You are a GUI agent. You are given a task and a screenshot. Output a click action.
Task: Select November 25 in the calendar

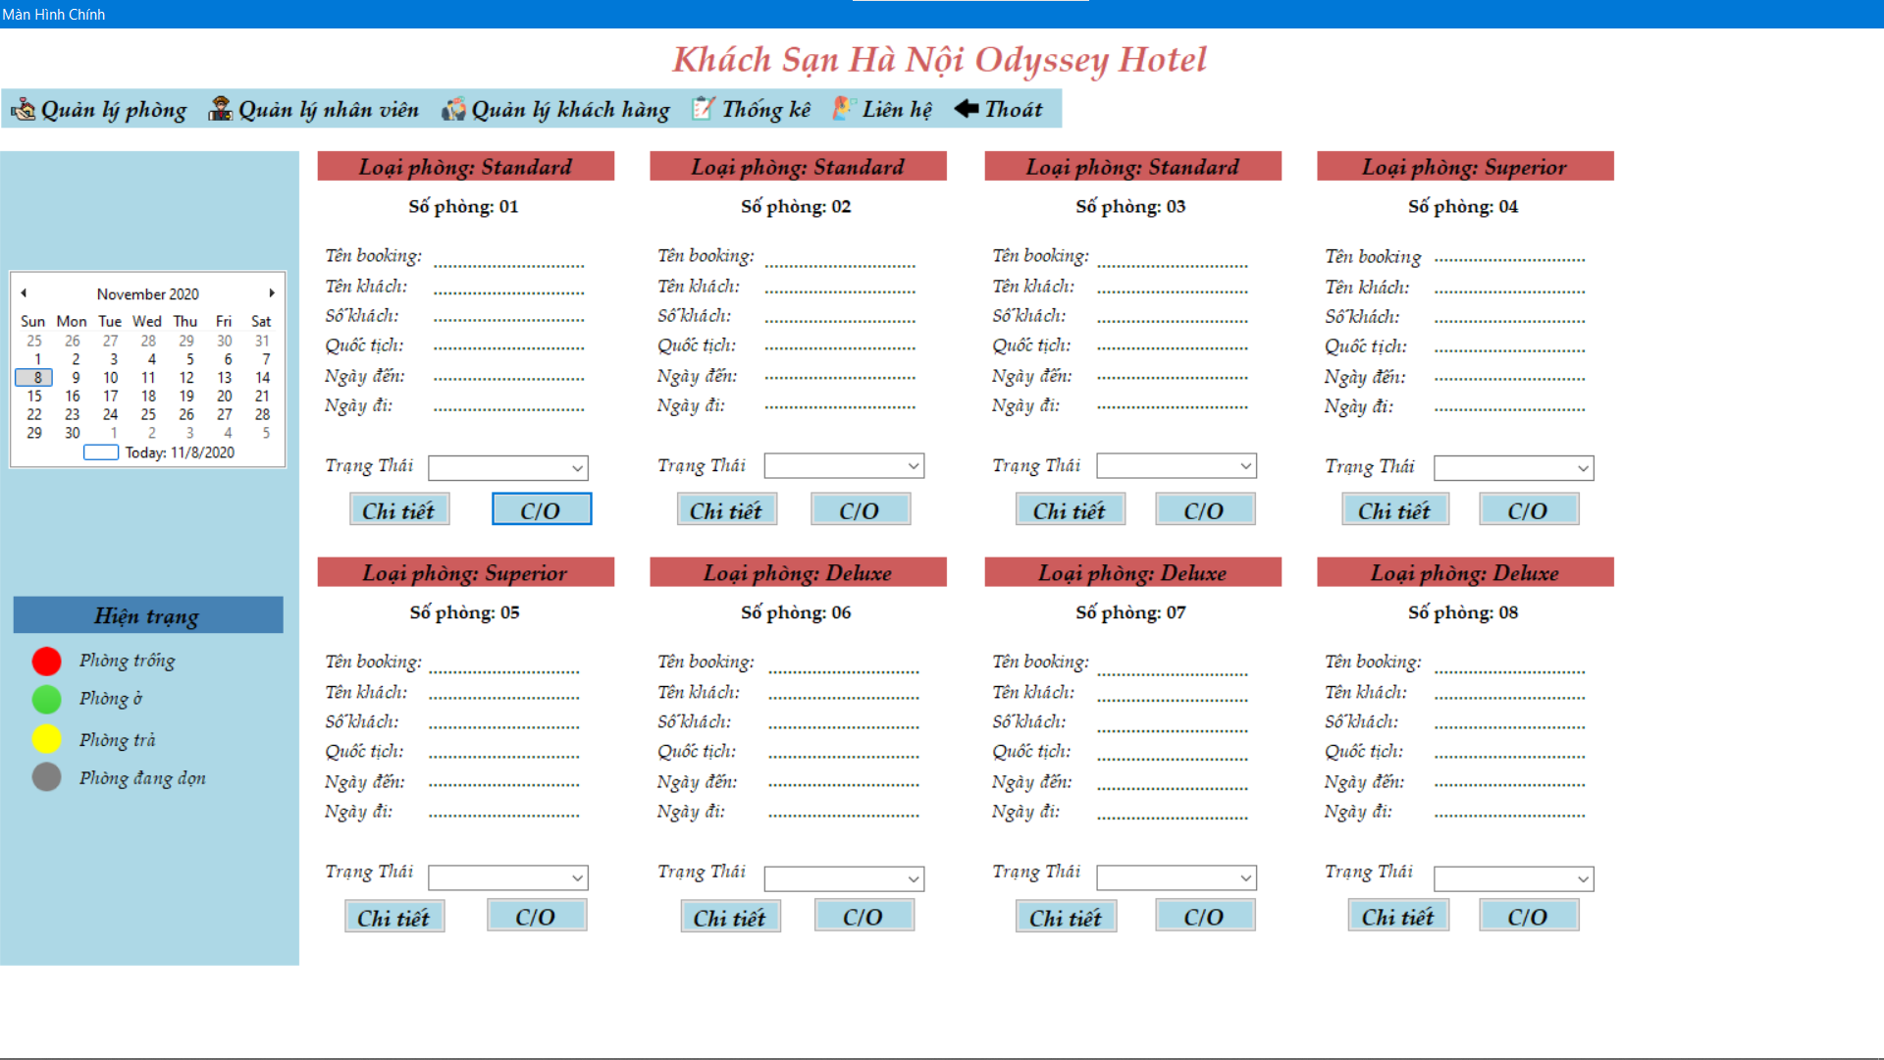click(148, 415)
